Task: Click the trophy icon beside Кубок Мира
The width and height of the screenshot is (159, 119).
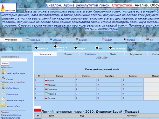Action: coord(3,87)
